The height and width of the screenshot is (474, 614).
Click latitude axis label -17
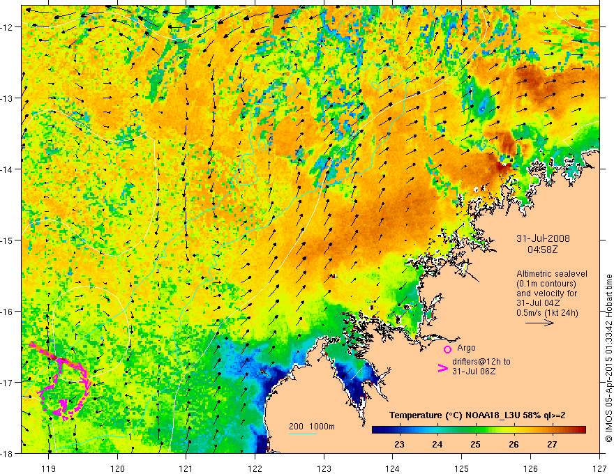click(x=8, y=383)
